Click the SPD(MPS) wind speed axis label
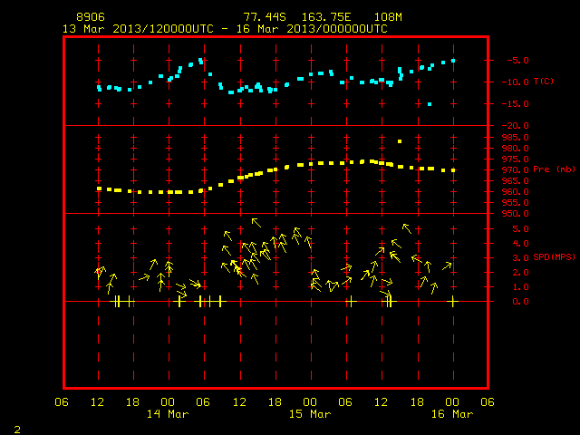 [x=554, y=256]
